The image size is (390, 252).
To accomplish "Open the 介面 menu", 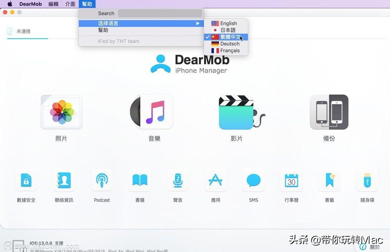I will click(70, 4).
